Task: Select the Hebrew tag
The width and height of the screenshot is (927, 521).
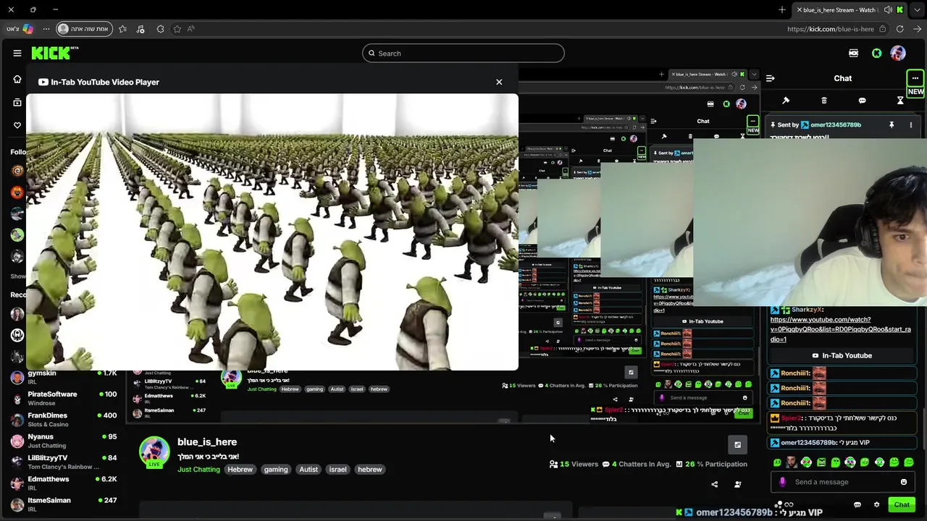Action: (x=240, y=470)
